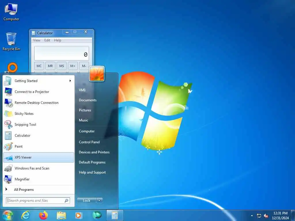The height and width of the screenshot is (221, 295).
Task: Open VM1 user folder link
Action: [82, 90]
